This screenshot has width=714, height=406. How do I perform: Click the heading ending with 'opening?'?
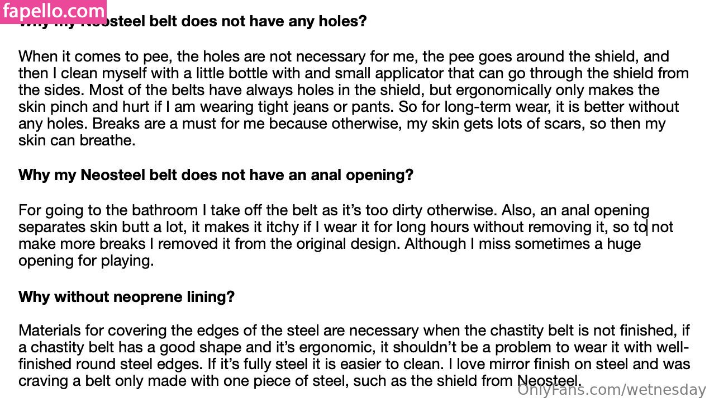tap(216, 175)
